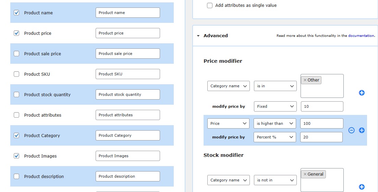Open the Percent % modifier dropdown
Viewport: 378px width, 192px height.
pyautogui.click(x=275, y=137)
